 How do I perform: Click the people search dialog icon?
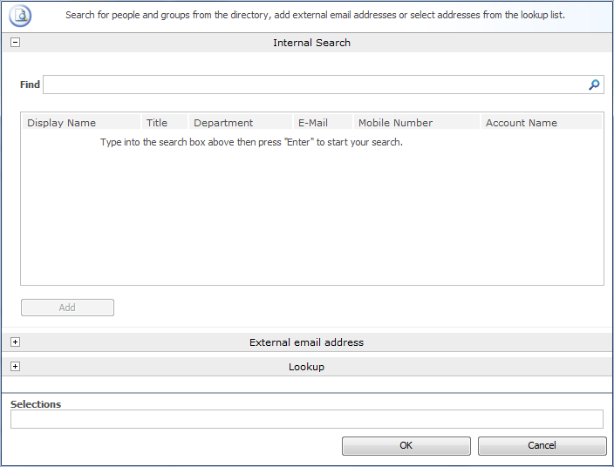20,15
